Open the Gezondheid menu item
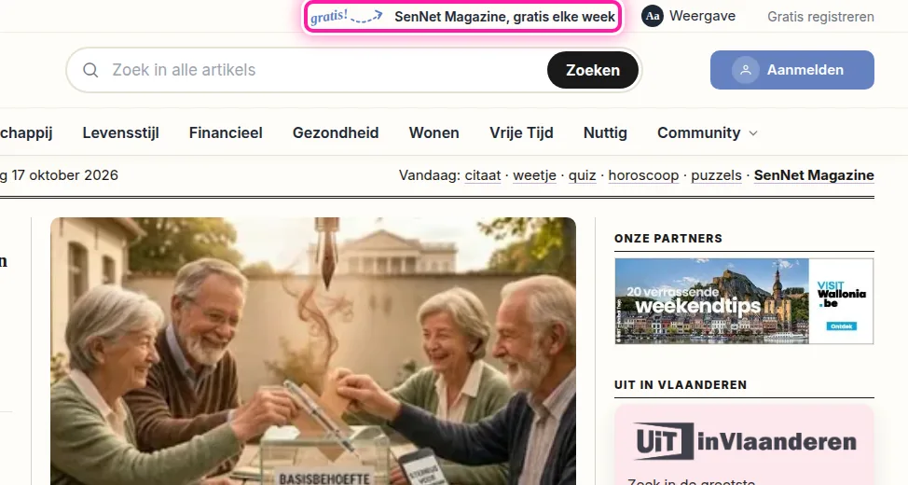The width and height of the screenshot is (908, 485). [336, 132]
